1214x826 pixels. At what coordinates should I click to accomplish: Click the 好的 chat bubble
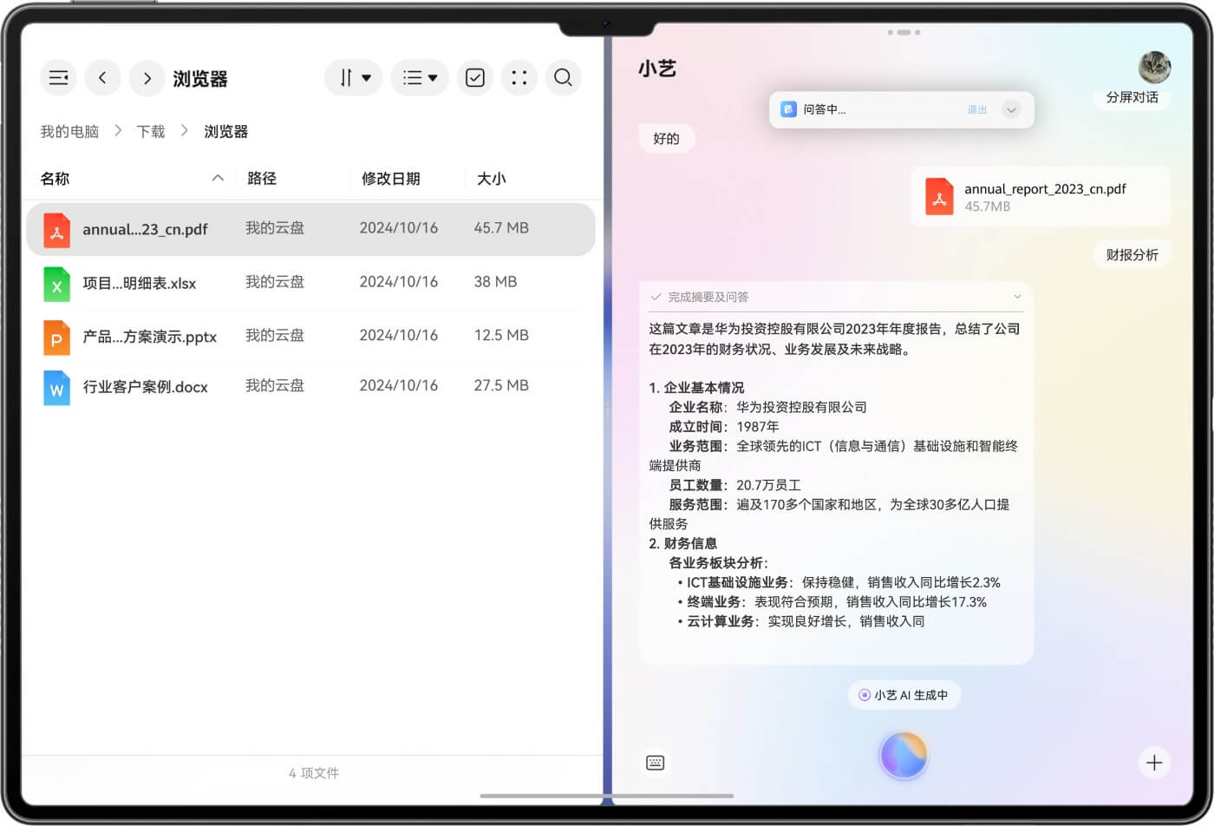pos(666,138)
